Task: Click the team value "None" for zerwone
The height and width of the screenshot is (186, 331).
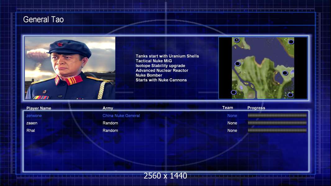Action: [232, 116]
